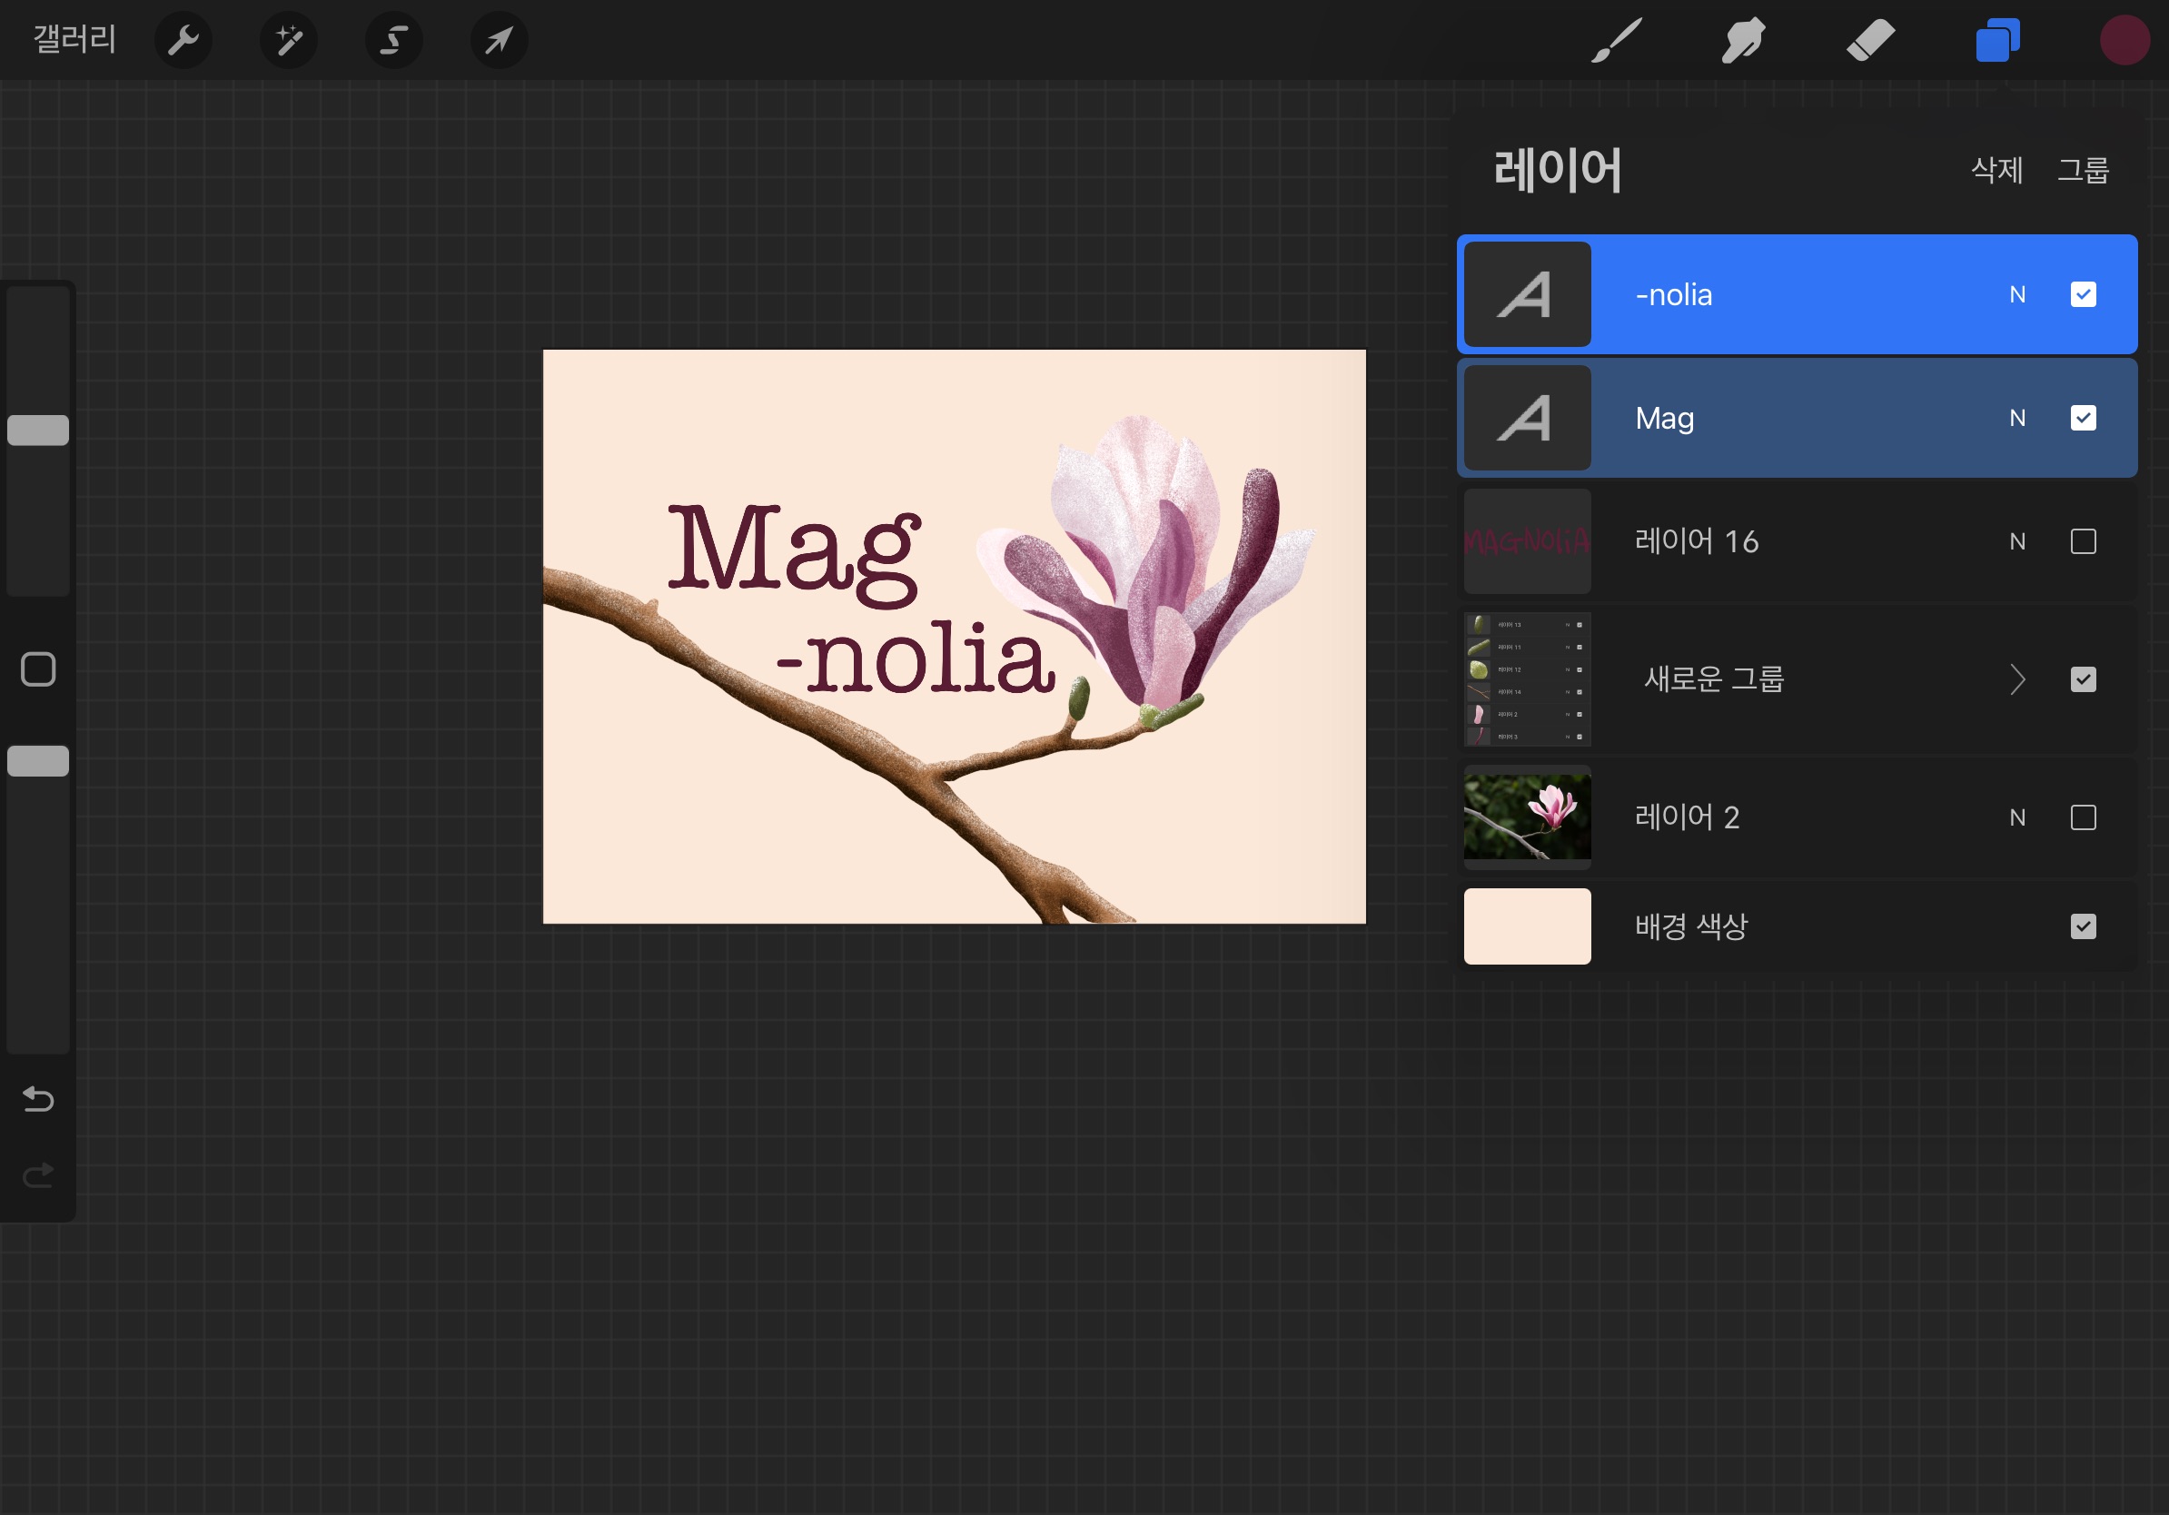
Task: Hide the -nolia text layer
Action: [x=2083, y=294]
